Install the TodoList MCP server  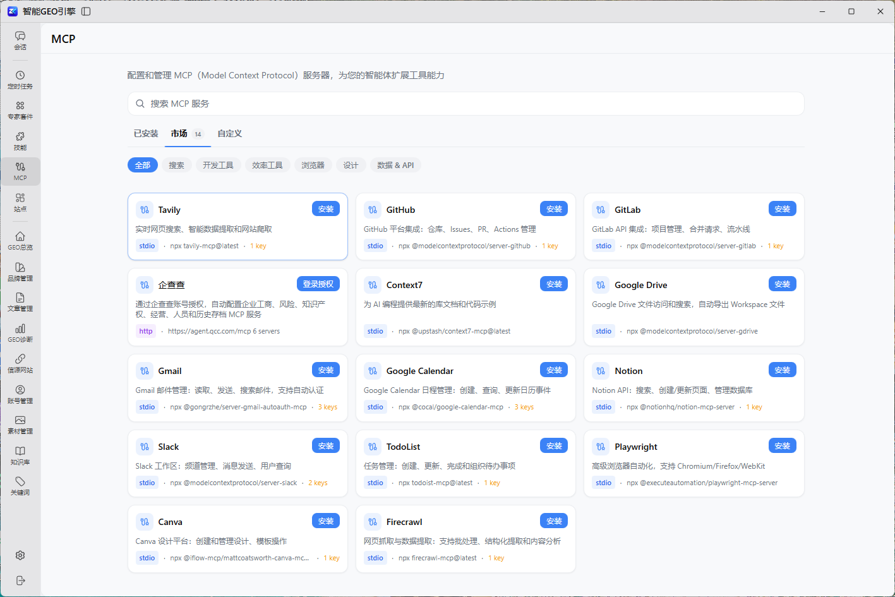click(x=554, y=446)
